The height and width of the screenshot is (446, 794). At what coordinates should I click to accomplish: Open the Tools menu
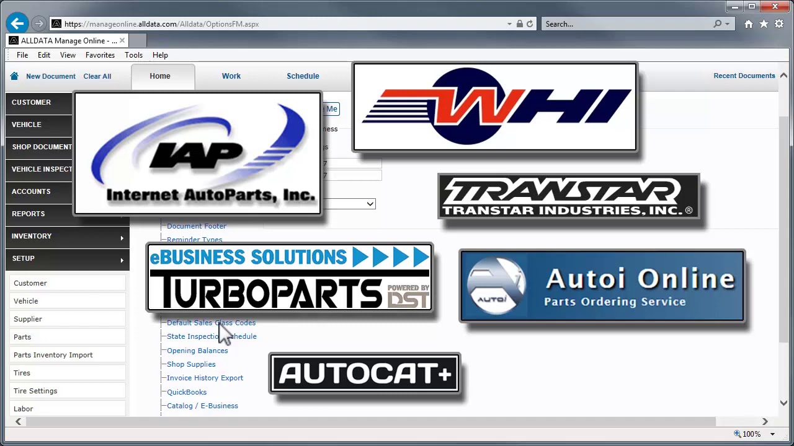tap(133, 55)
